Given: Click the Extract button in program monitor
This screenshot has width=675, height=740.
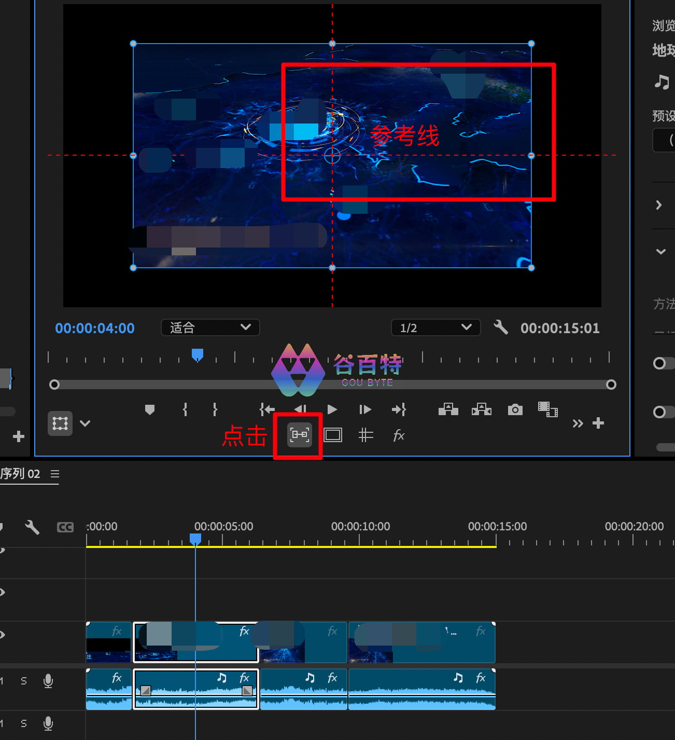Looking at the screenshot, I should 482,409.
